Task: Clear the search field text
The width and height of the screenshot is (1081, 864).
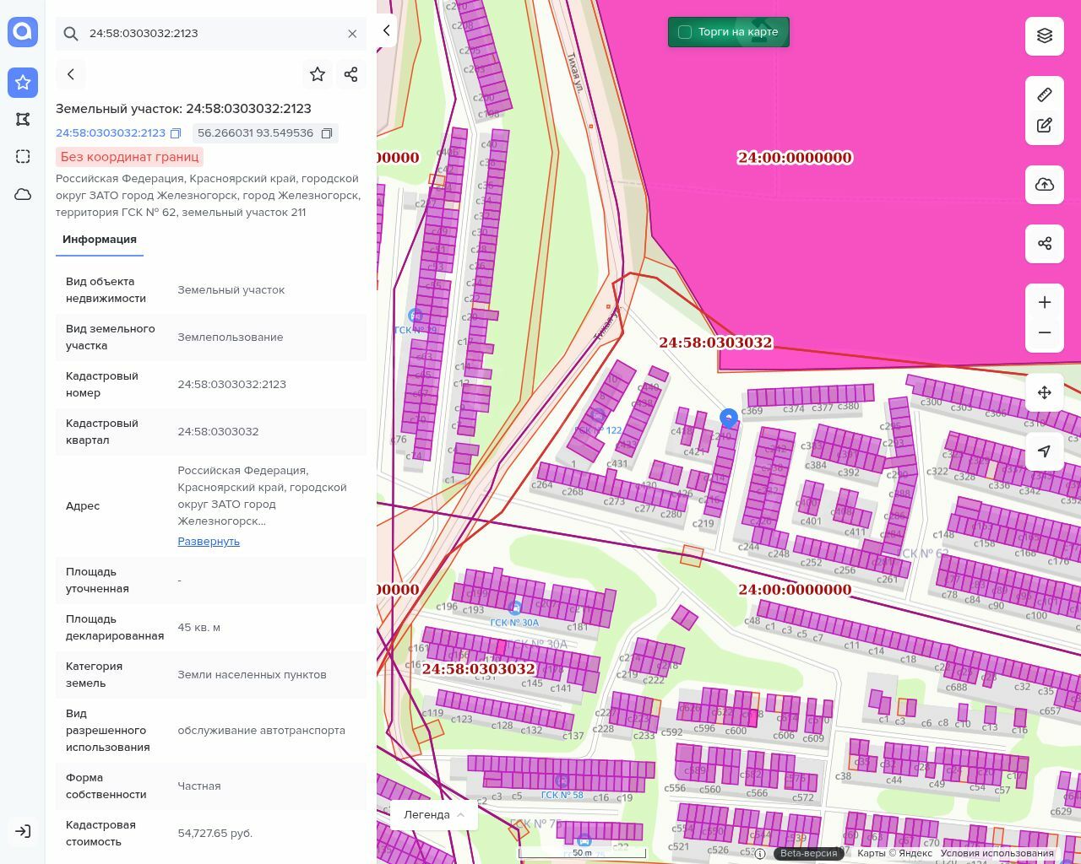Action: (352, 34)
